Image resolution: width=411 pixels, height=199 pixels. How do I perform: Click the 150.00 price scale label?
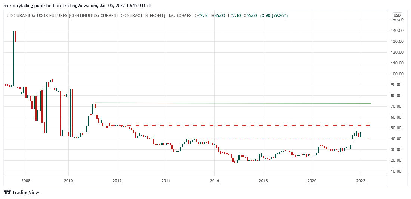click(x=397, y=20)
